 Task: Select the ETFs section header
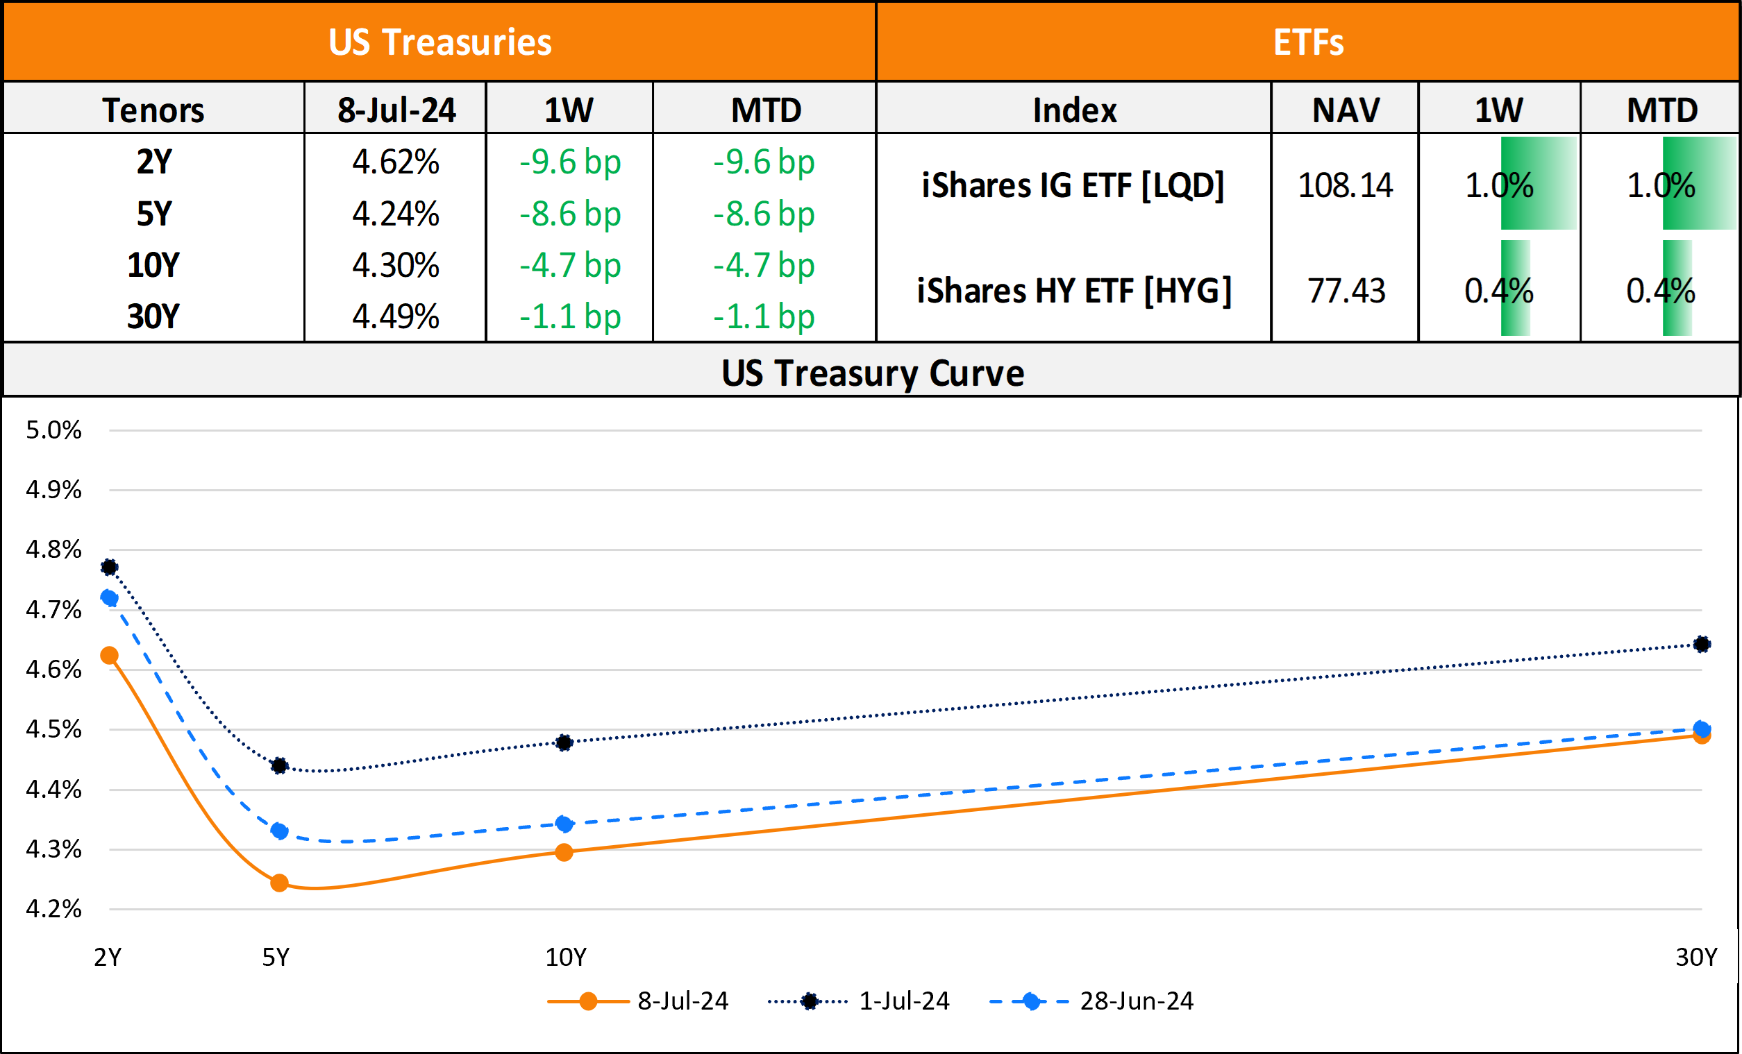[x=1308, y=42]
